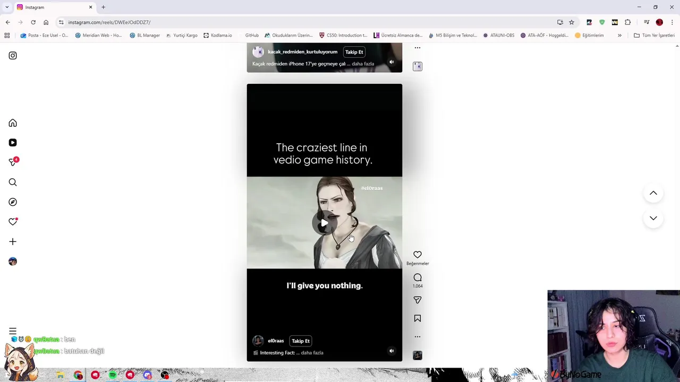This screenshot has height=382, width=680.
Task: Follow el0raas with Takip Et button
Action: point(301,341)
